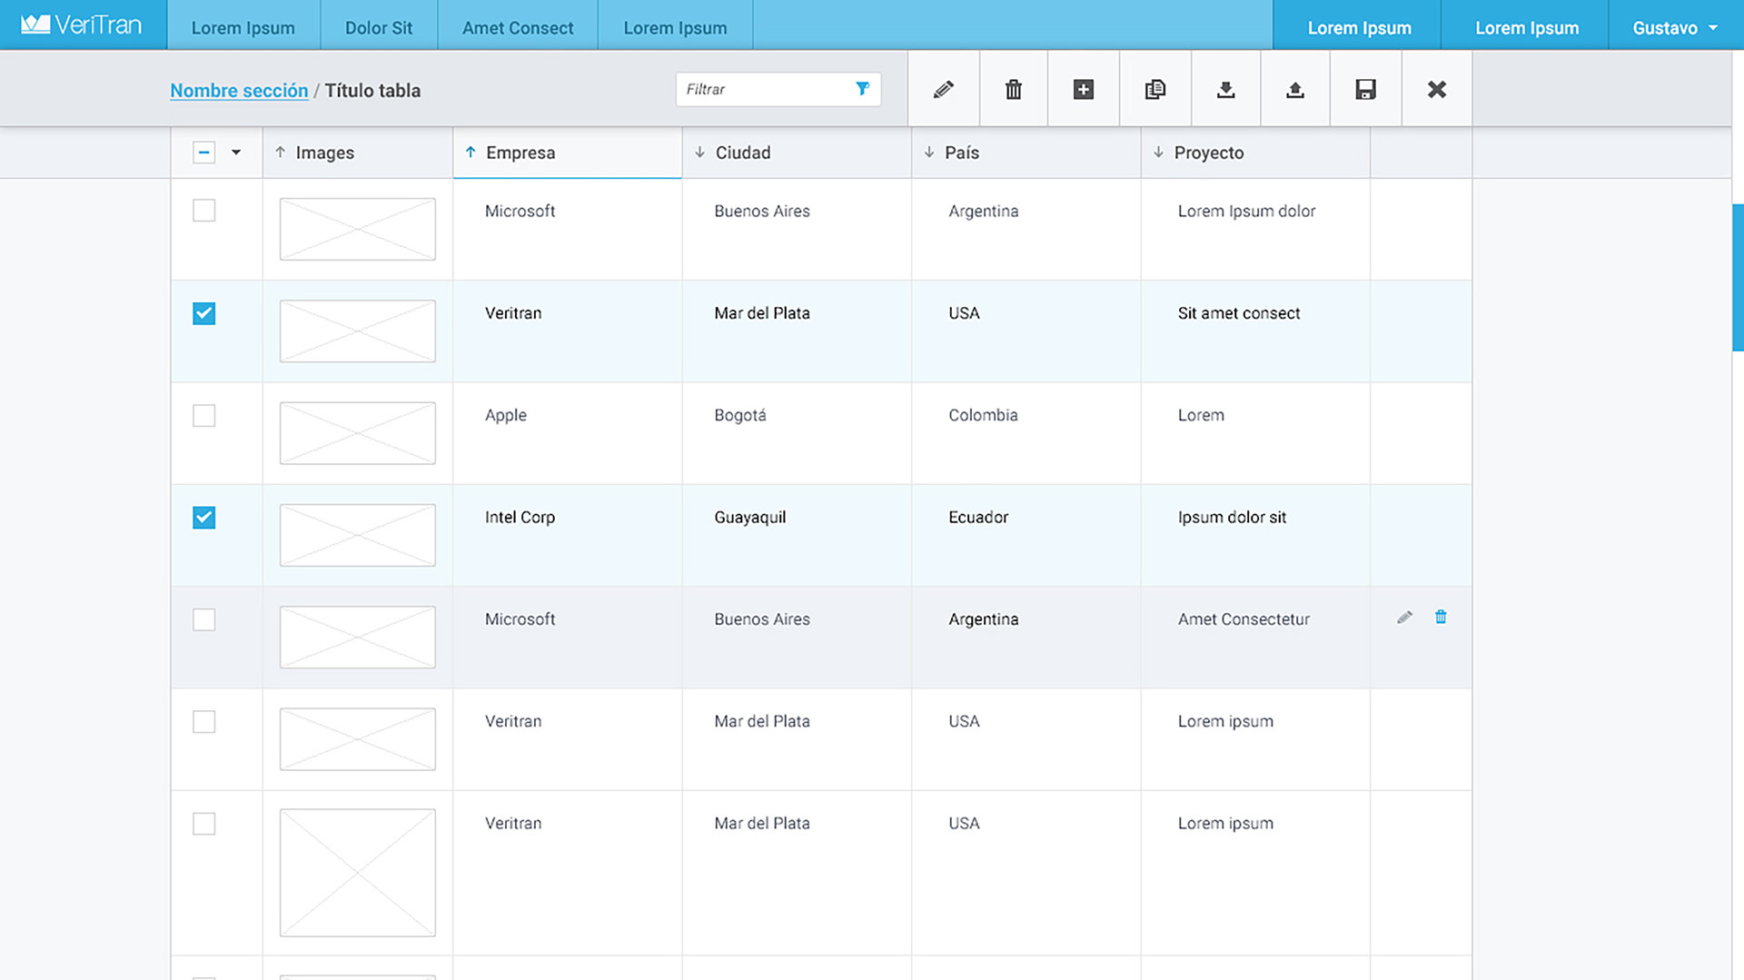This screenshot has height=980, width=1744.
Task: Click the thumbnail in Microsoft Lorem Ipsum dolor row
Action: [358, 229]
